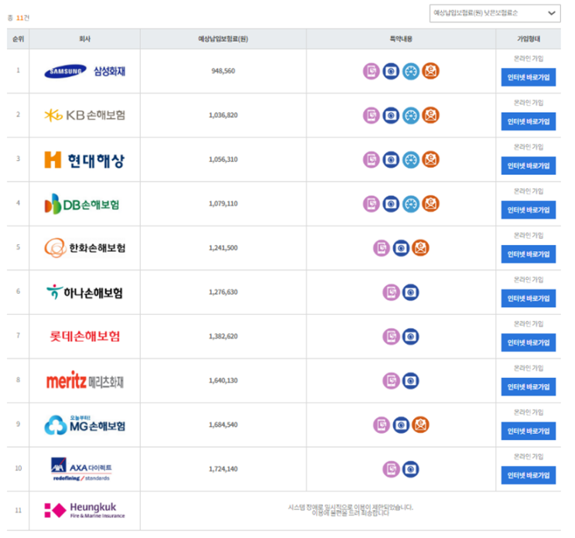Screen dimensions: 575x538
Task: Click the light-blue gauge icon in Samsung row
Action: pos(411,71)
